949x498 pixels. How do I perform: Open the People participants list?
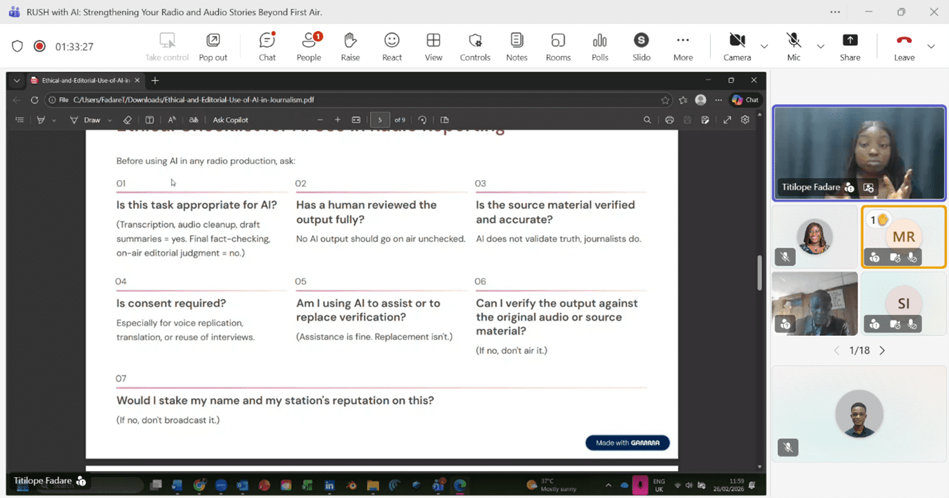(309, 46)
